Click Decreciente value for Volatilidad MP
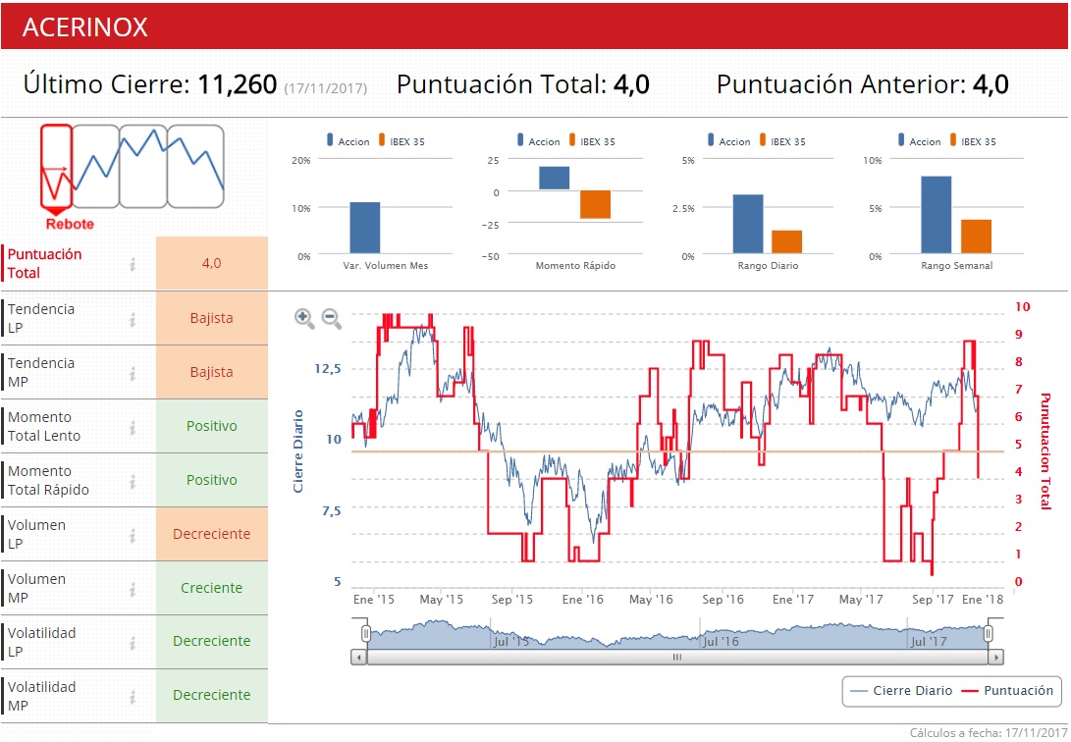1071x742 pixels. 212,695
